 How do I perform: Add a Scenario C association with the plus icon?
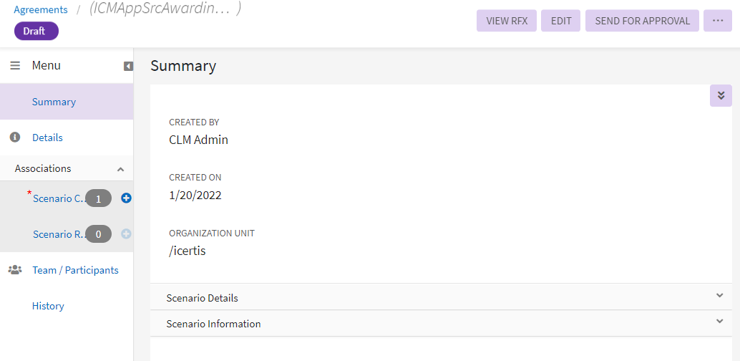point(126,198)
